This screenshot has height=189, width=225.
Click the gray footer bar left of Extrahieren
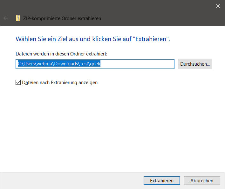click(x=72, y=181)
